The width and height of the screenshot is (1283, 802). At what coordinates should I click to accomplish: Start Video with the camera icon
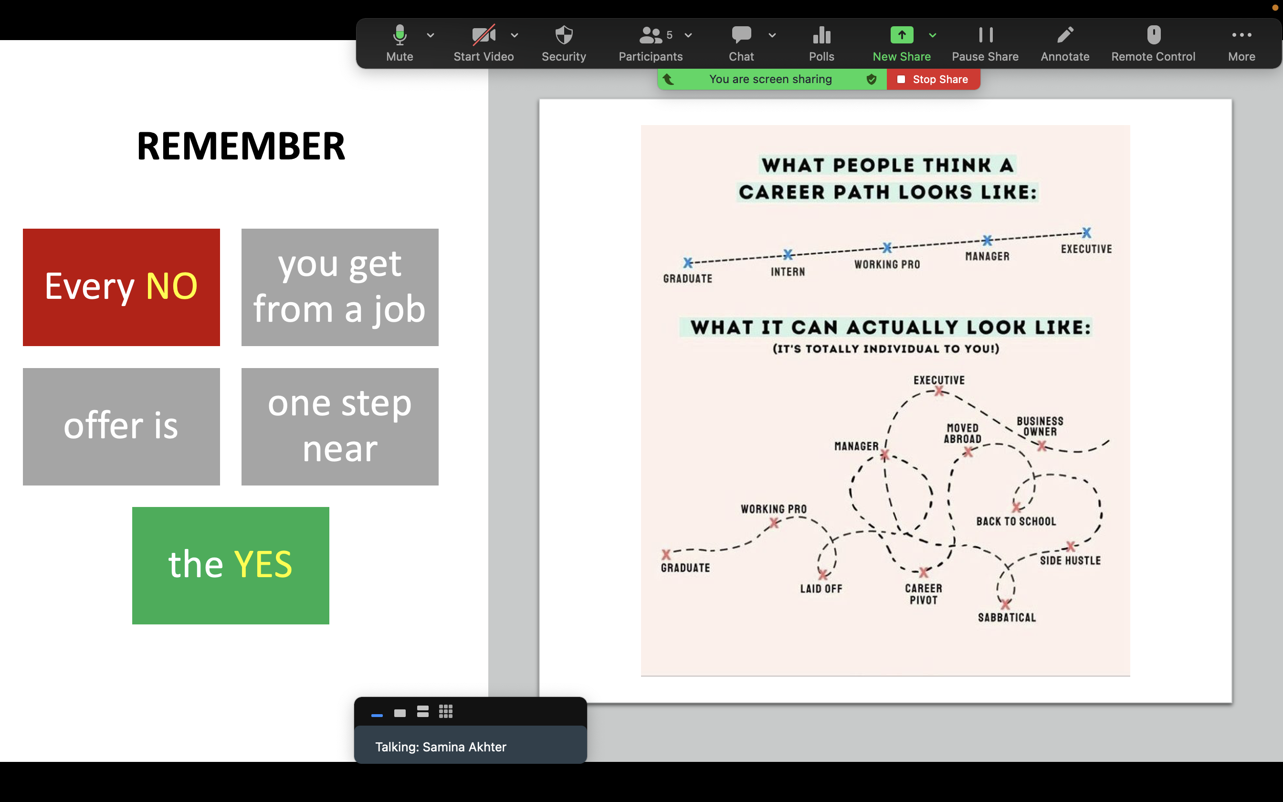(483, 42)
